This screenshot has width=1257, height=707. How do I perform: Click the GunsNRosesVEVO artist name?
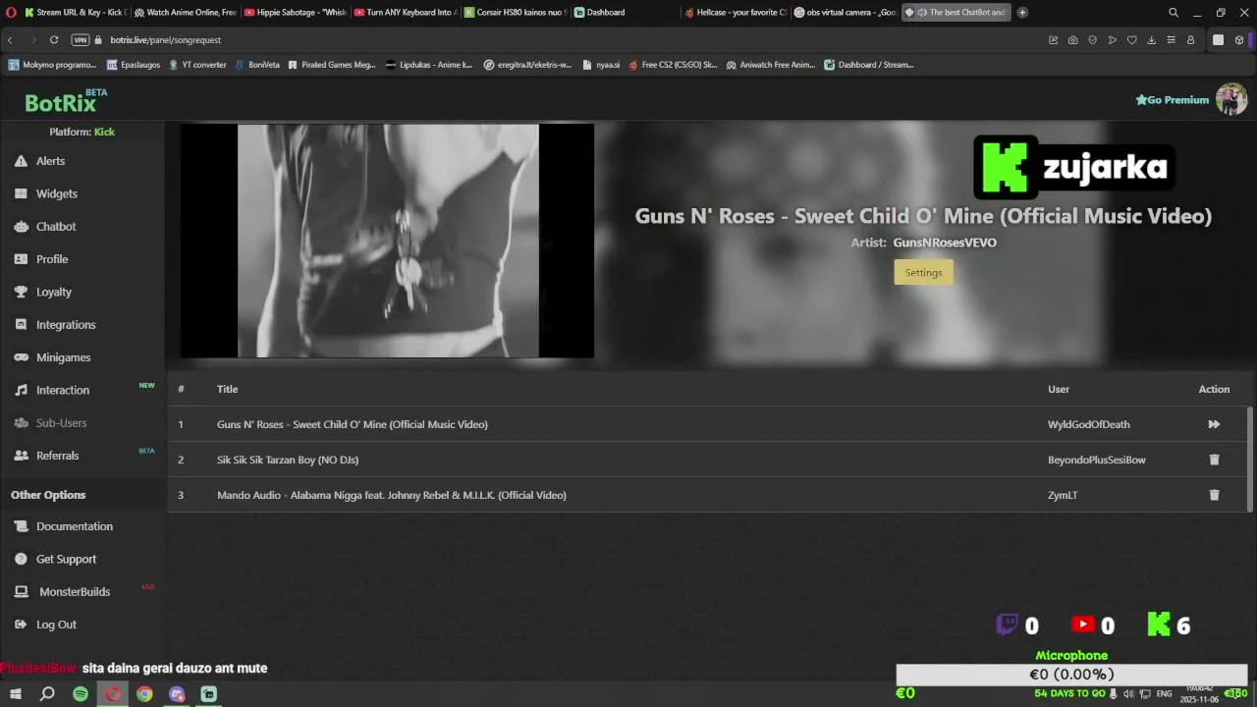pyautogui.click(x=945, y=243)
